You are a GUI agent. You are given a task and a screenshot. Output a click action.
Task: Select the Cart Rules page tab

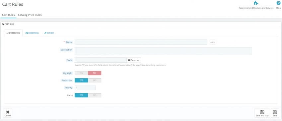(x=8, y=15)
